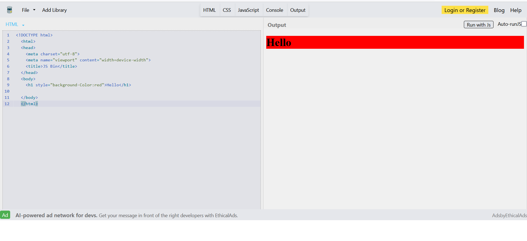Toggle the JavaScript panel tab
Viewport: 527px width, 241px height.
[248, 10]
